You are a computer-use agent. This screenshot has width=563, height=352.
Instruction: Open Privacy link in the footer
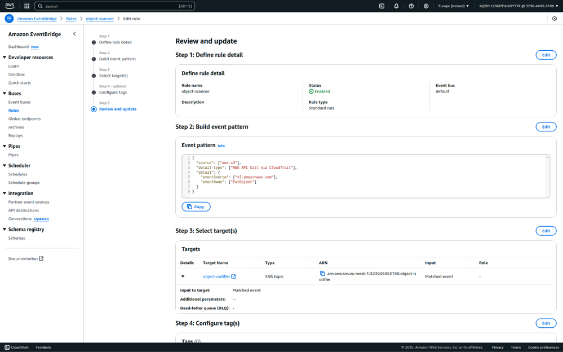[498, 347]
